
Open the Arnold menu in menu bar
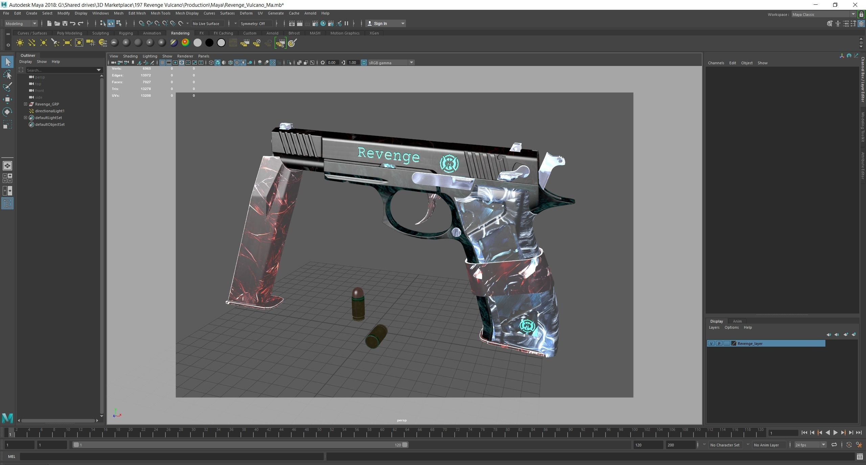point(310,13)
